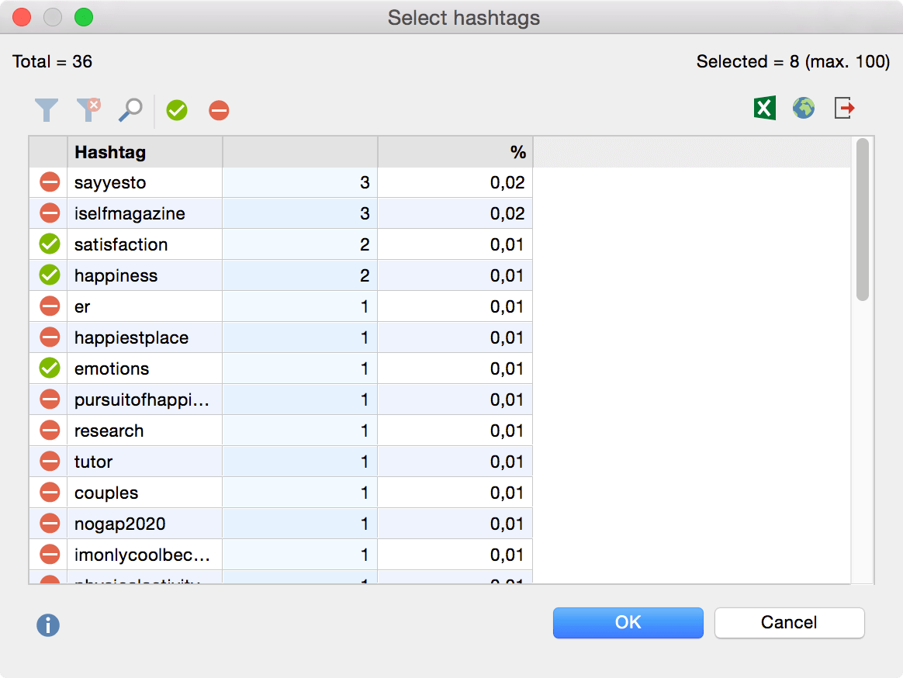Click red deselect icon in toolbar
903x678 pixels.
pyautogui.click(x=219, y=111)
